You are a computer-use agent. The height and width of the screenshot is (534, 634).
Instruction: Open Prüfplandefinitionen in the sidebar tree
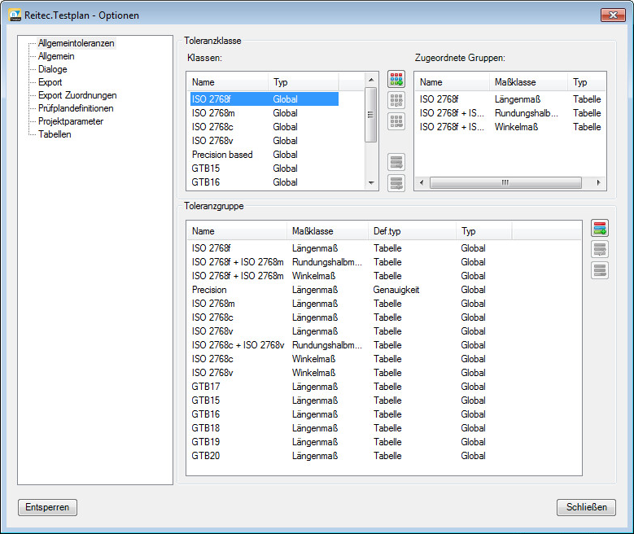click(76, 108)
